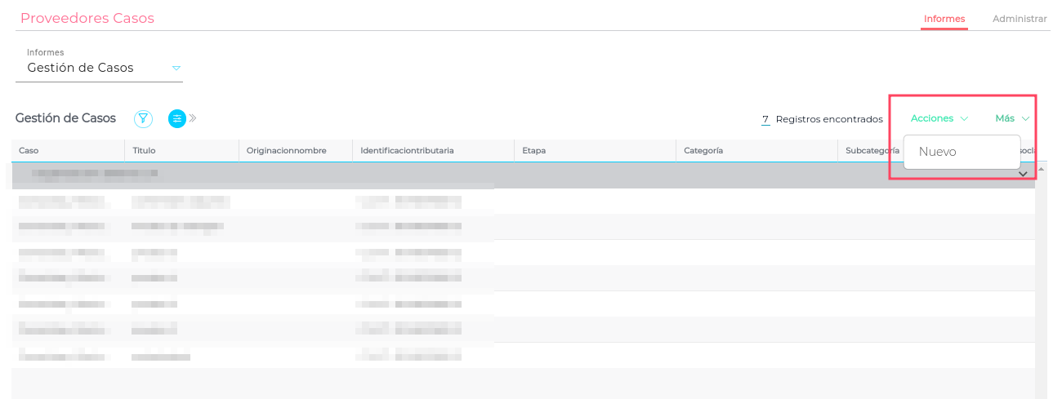Open the blue column settings icon
The image size is (1062, 399).
point(177,119)
